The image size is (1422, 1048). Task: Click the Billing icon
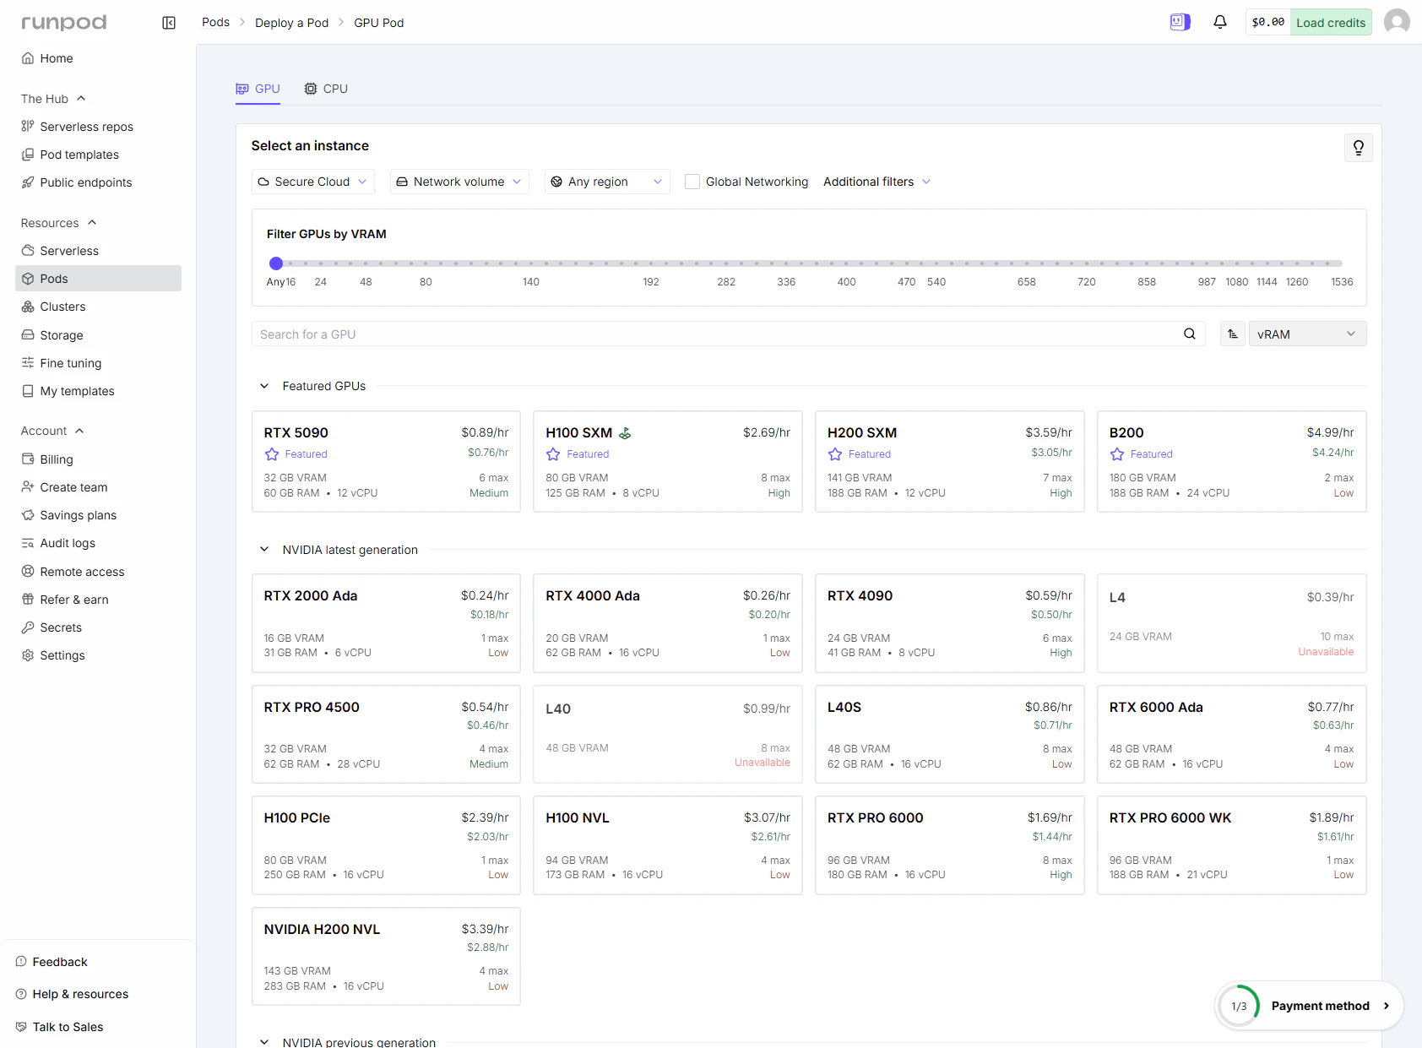pyautogui.click(x=28, y=459)
